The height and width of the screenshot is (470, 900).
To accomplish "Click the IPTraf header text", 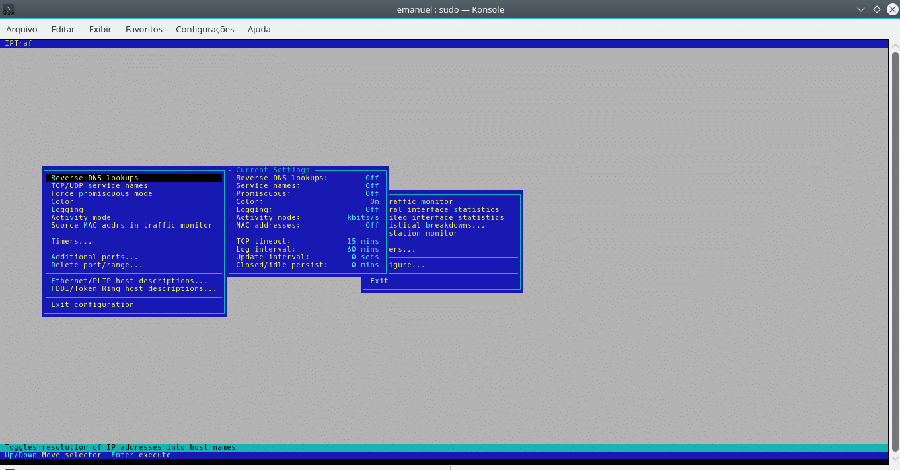I will (x=19, y=43).
